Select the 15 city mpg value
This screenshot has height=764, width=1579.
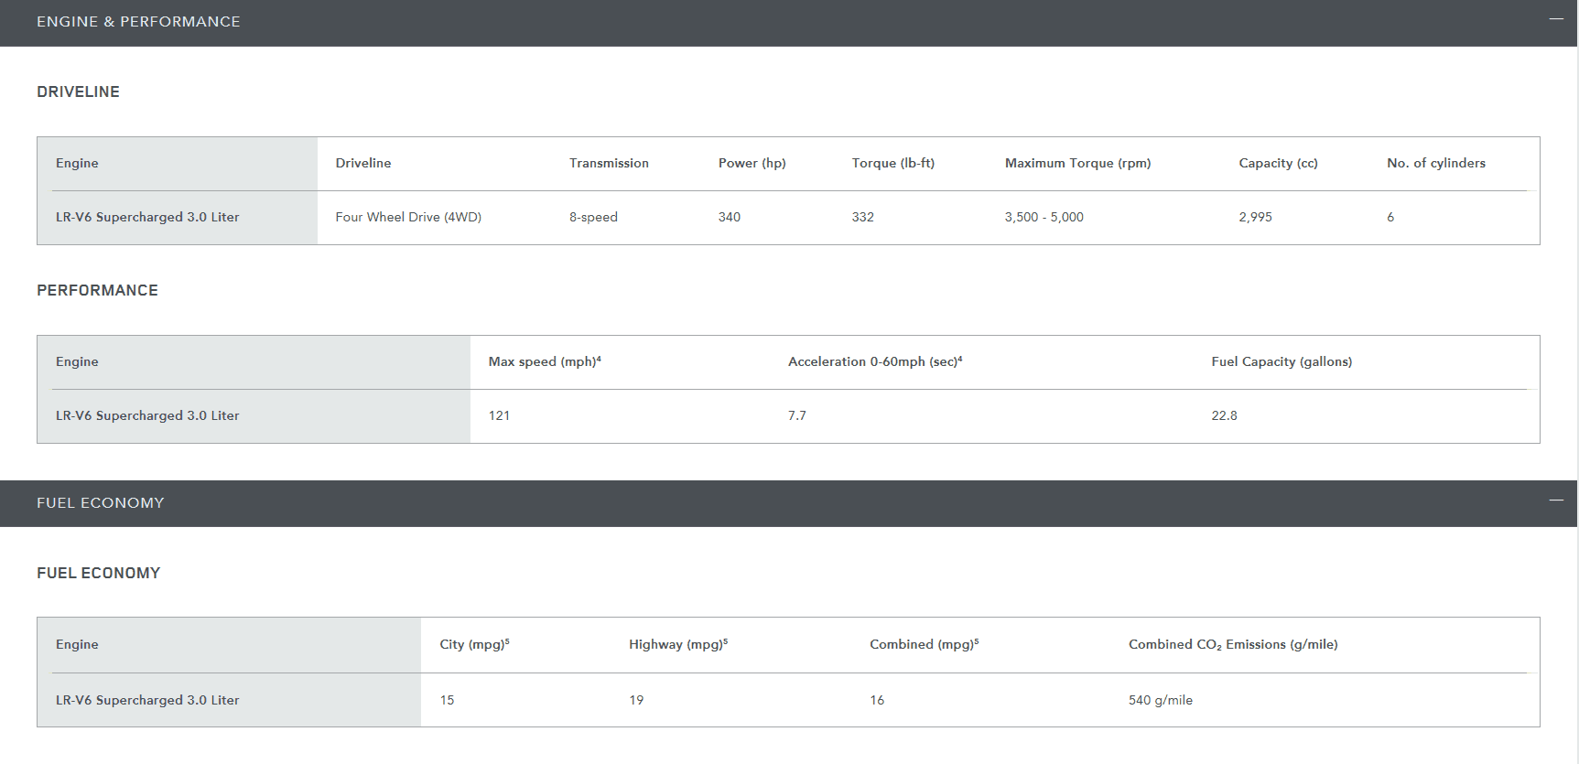447,700
